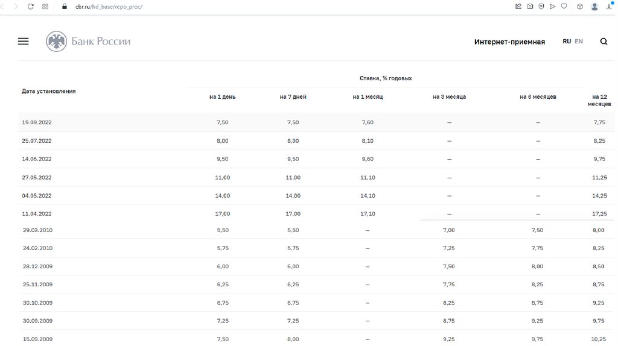Click the Bank of Russia logo
618x346 pixels.
(88, 42)
